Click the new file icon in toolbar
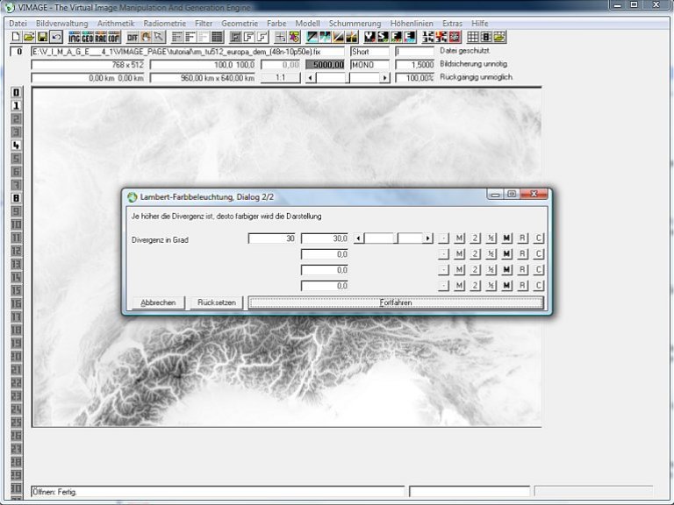Image resolution: width=674 pixels, height=505 pixels. [x=17, y=37]
